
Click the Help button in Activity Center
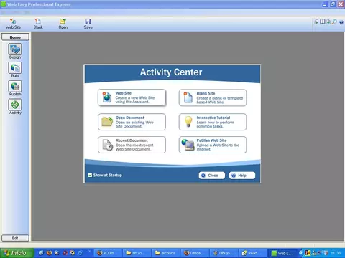click(x=242, y=176)
